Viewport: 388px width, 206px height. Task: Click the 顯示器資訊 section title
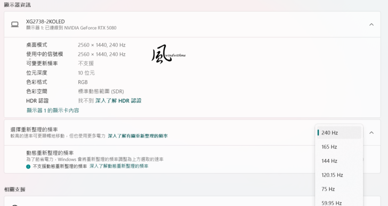(17, 5)
